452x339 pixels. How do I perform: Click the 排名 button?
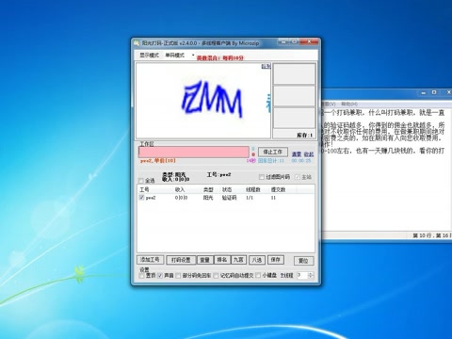tap(222, 260)
